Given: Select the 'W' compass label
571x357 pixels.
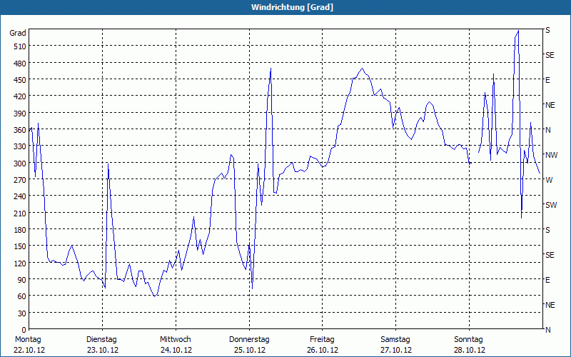Looking at the screenshot, I should [x=549, y=180].
